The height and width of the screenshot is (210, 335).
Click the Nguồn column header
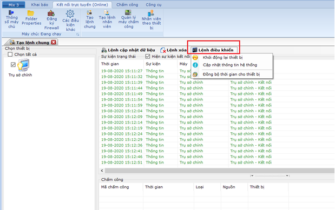(234, 187)
